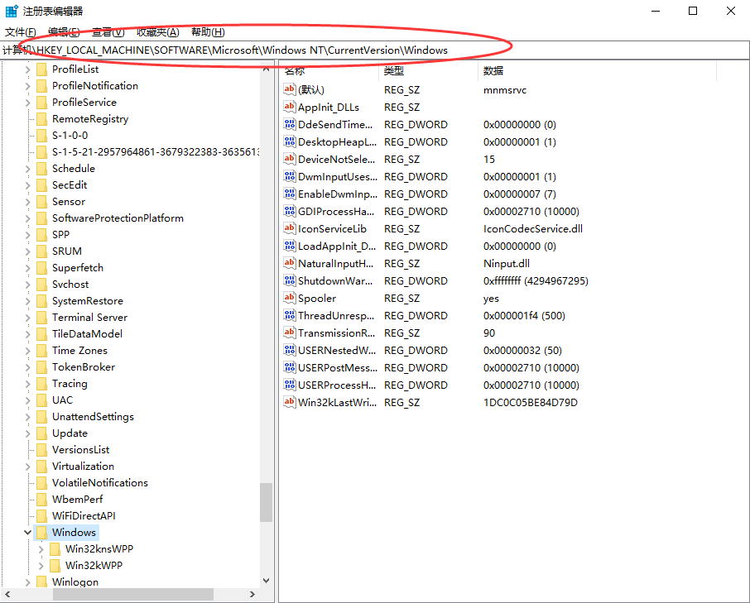Image resolution: width=750 pixels, height=603 pixels.
Task: Select the RemoteRegistry key
Action: pos(90,119)
